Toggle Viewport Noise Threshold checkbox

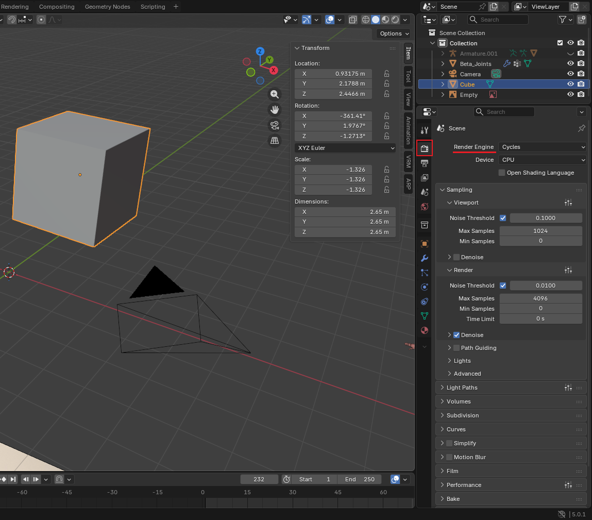503,218
